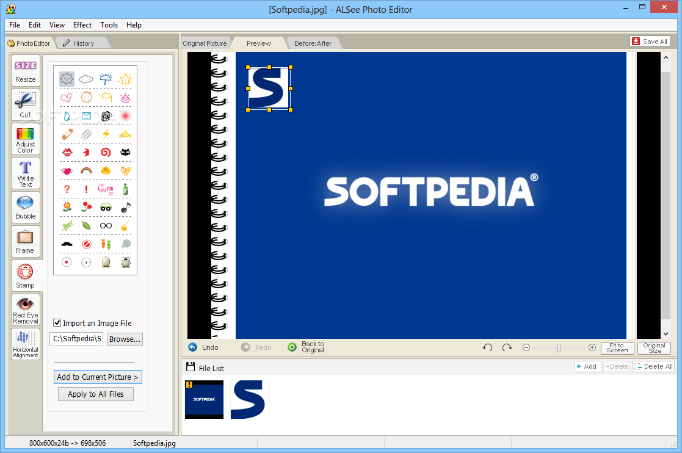682x453 pixels.
Task: Click Original Size button
Action: coord(654,348)
